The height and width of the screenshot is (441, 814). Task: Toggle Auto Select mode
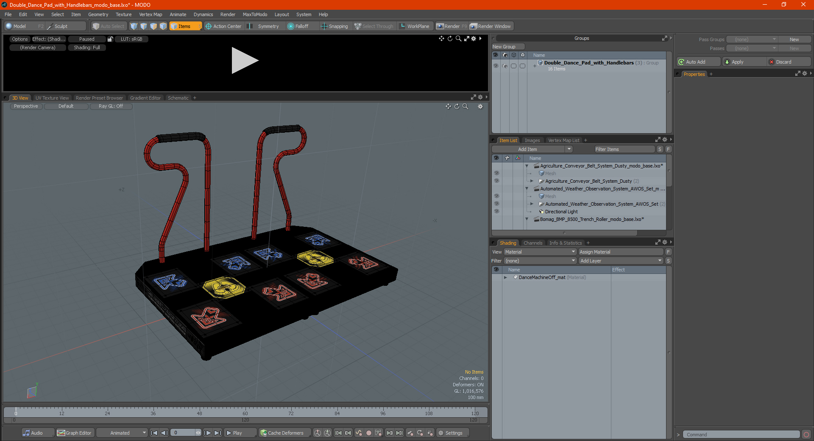(x=109, y=26)
